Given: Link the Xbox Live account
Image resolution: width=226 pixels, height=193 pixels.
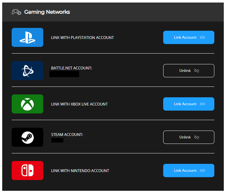Looking at the screenshot, I should 189,104.
